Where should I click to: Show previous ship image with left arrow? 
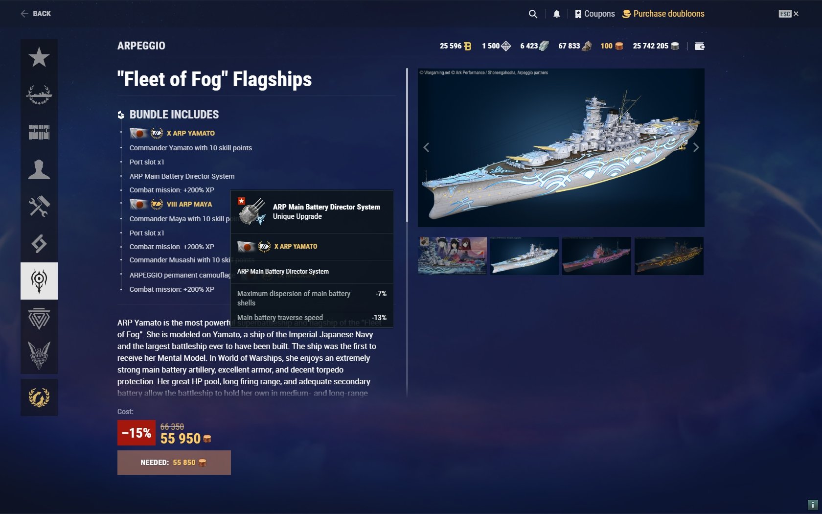pos(427,147)
